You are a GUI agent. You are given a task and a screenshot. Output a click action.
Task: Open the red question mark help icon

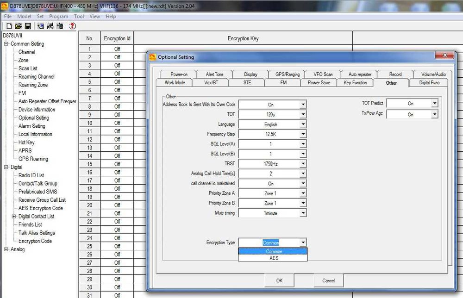click(x=72, y=26)
